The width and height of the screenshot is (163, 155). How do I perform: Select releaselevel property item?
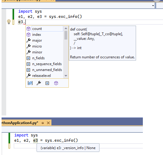[x=45, y=76]
